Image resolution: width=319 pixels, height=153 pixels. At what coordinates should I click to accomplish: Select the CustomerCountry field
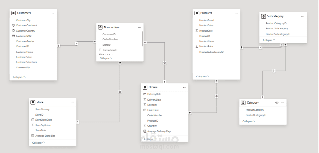pos(25,31)
